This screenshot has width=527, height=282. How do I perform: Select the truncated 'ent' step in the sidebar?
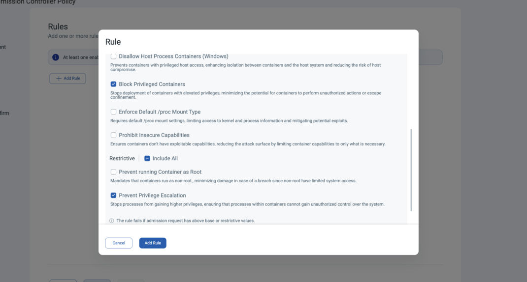point(3,47)
